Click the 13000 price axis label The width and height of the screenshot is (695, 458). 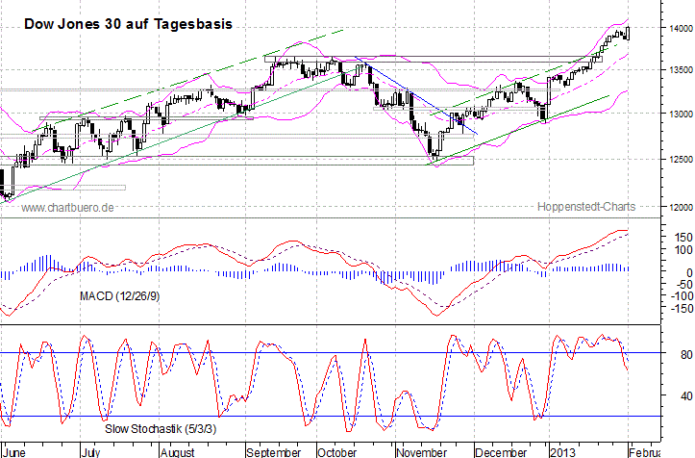[x=682, y=114]
